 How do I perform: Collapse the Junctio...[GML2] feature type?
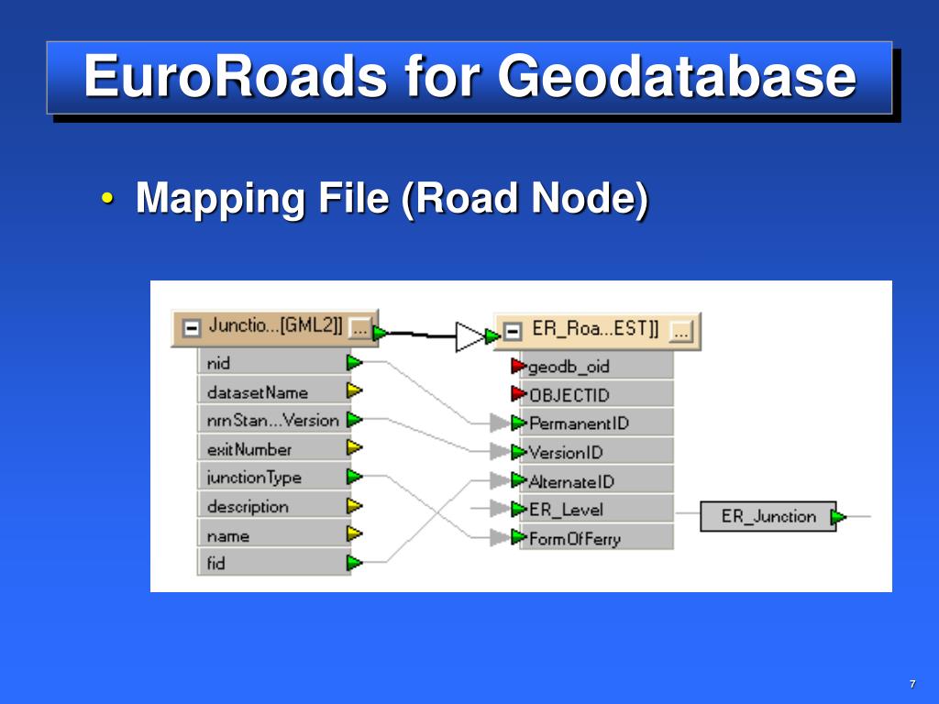point(191,328)
